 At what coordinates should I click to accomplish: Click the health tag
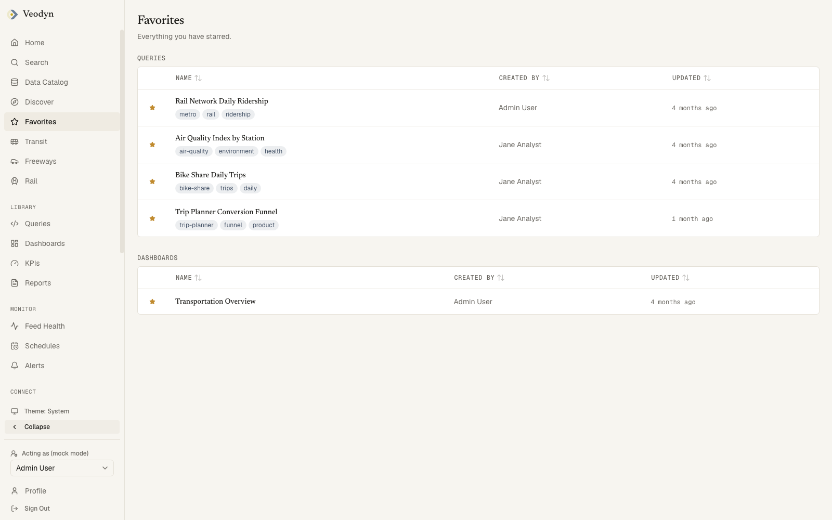click(x=274, y=151)
